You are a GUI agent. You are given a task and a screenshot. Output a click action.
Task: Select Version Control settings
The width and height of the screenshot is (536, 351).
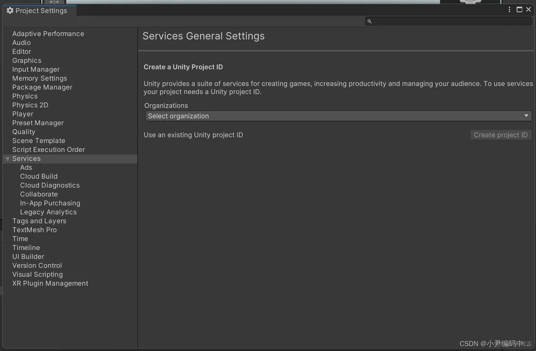coord(37,265)
